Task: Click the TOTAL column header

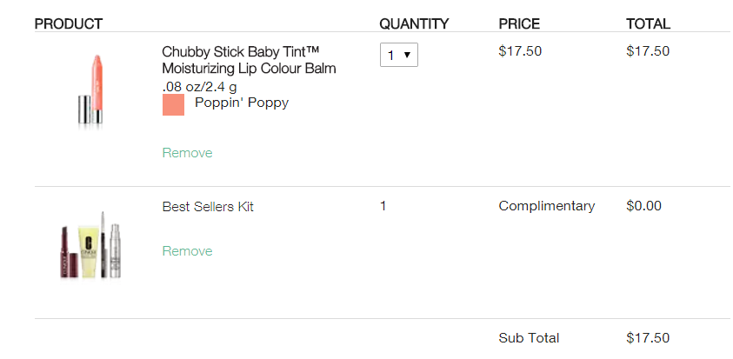Action: pos(648,23)
